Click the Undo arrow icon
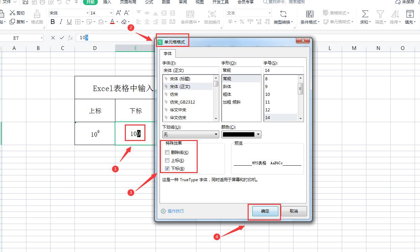Viewport: 420px width, 252px height. (x=59, y=2)
